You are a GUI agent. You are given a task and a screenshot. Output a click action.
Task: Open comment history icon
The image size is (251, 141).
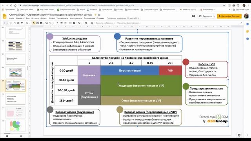[193, 16]
